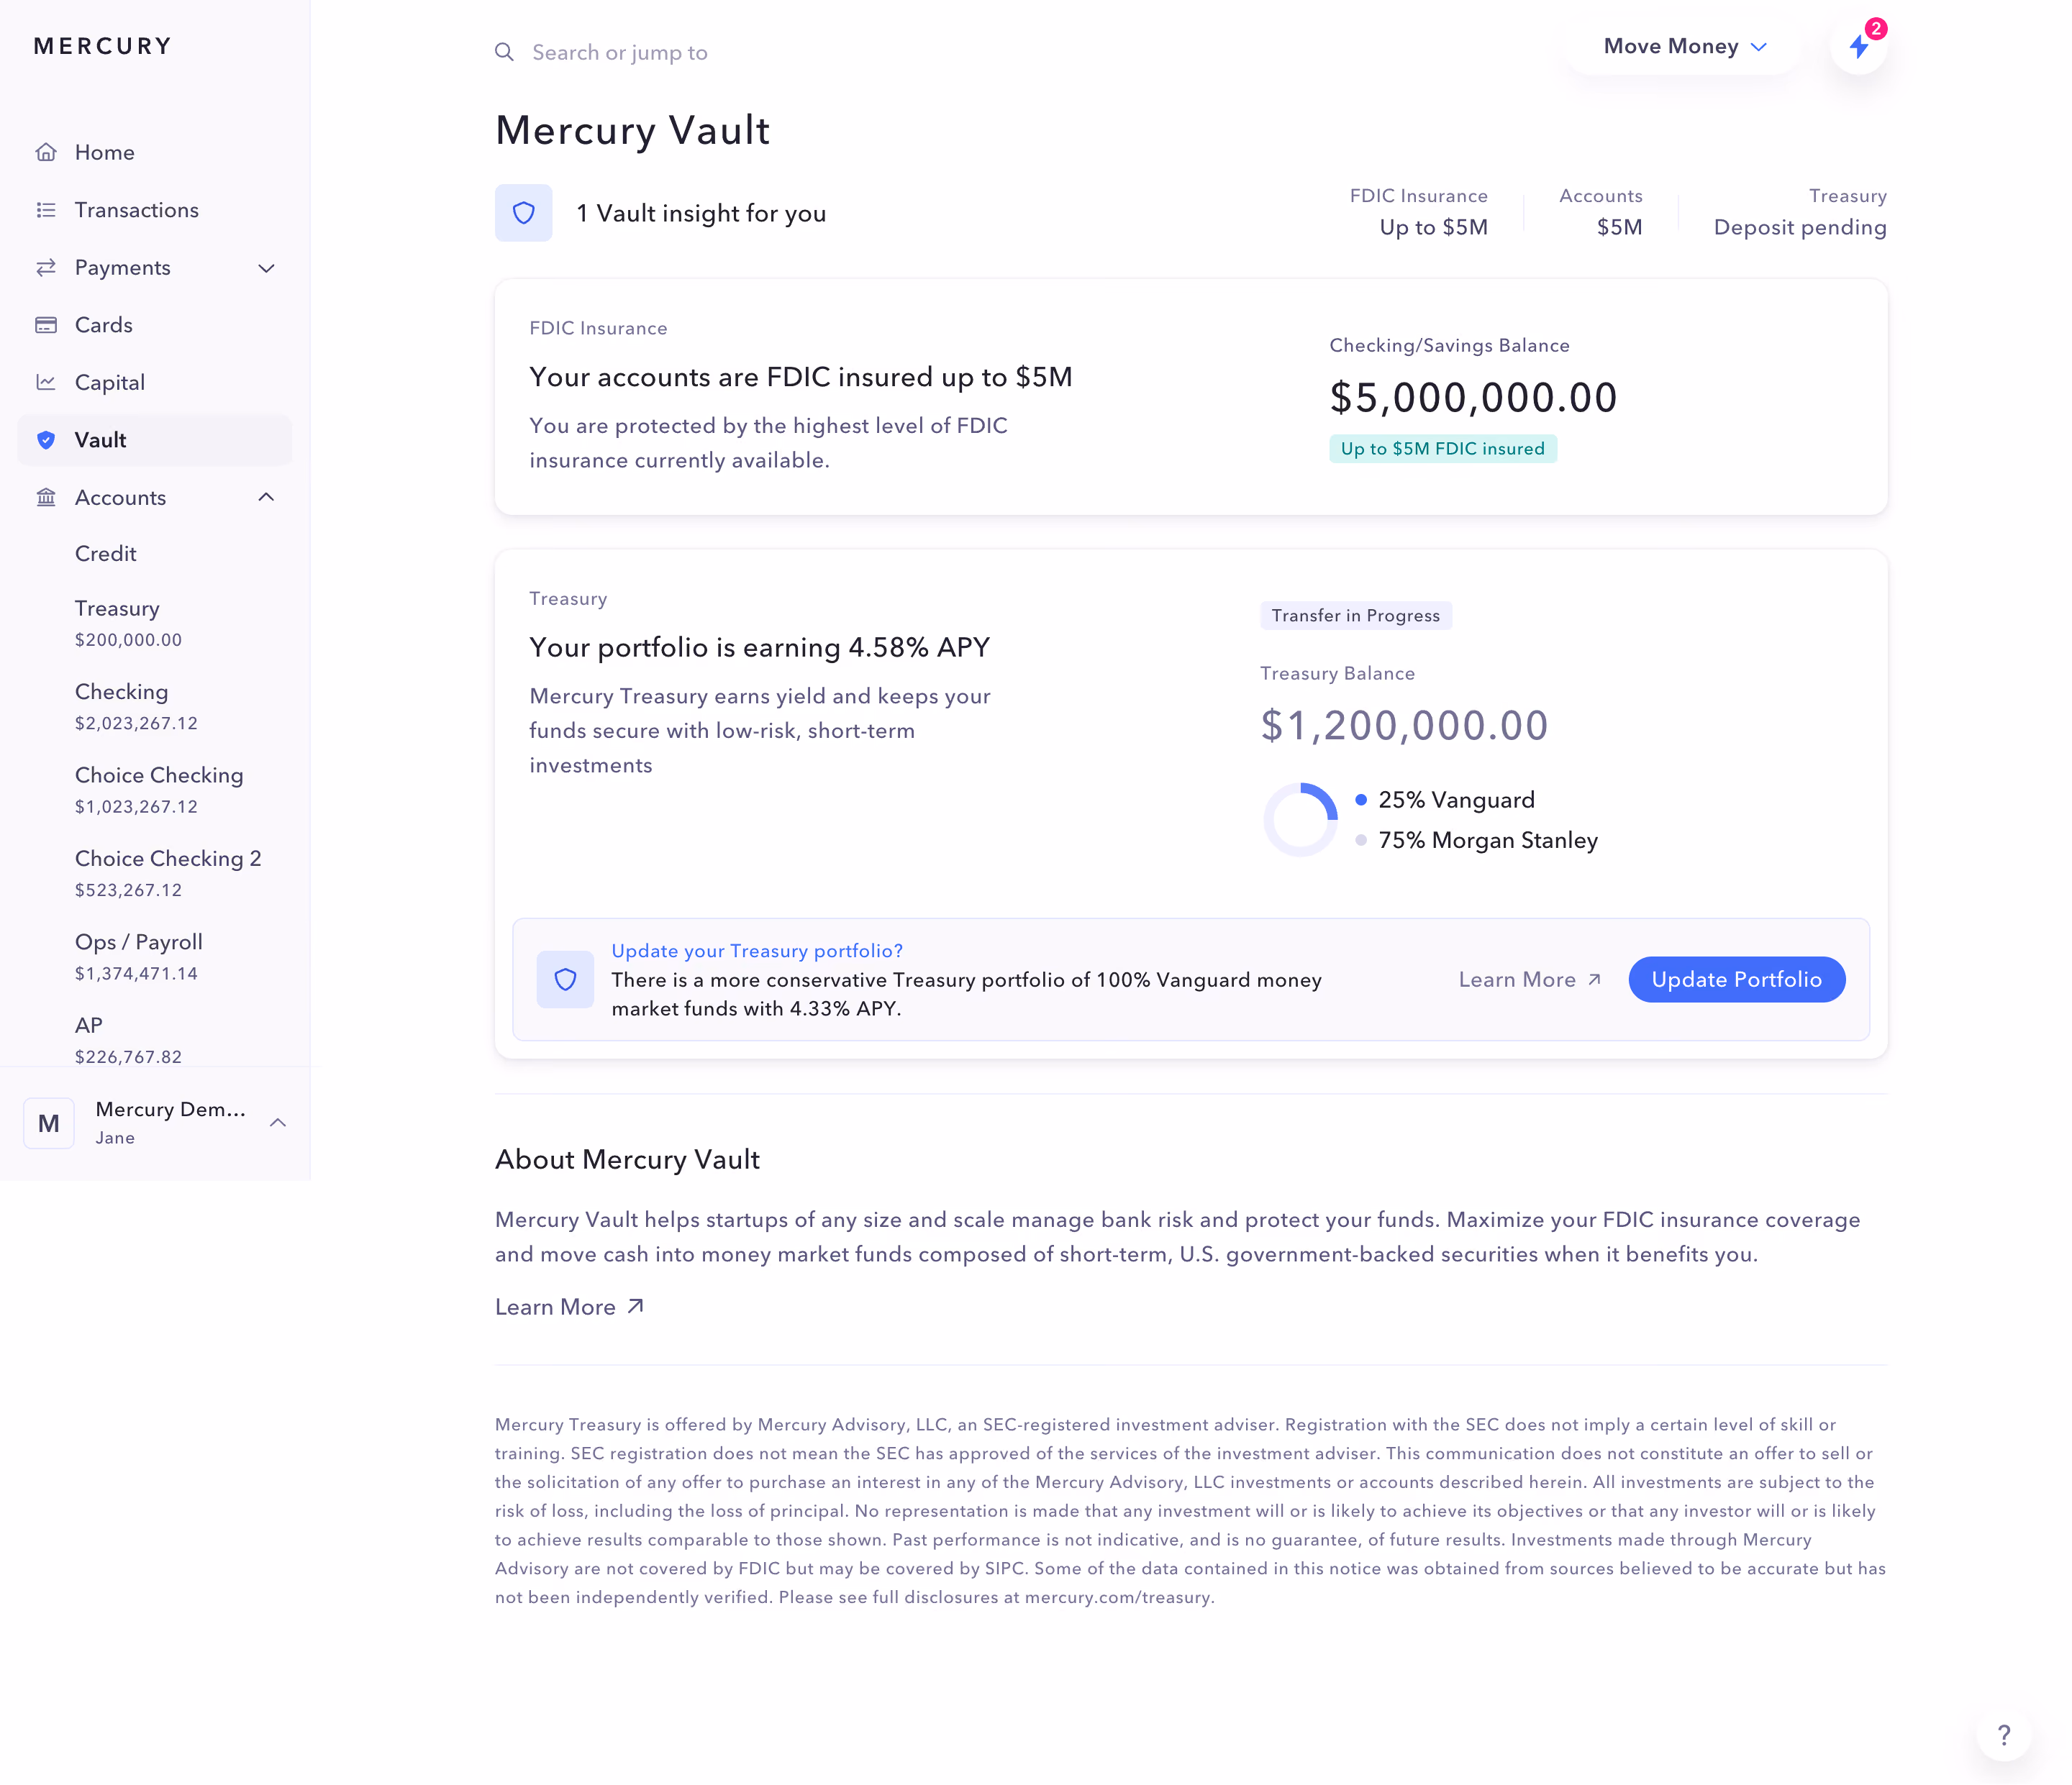The width and height of the screenshot is (2072, 1785).
Task: Go to Home in sidebar
Action: pos(155,152)
